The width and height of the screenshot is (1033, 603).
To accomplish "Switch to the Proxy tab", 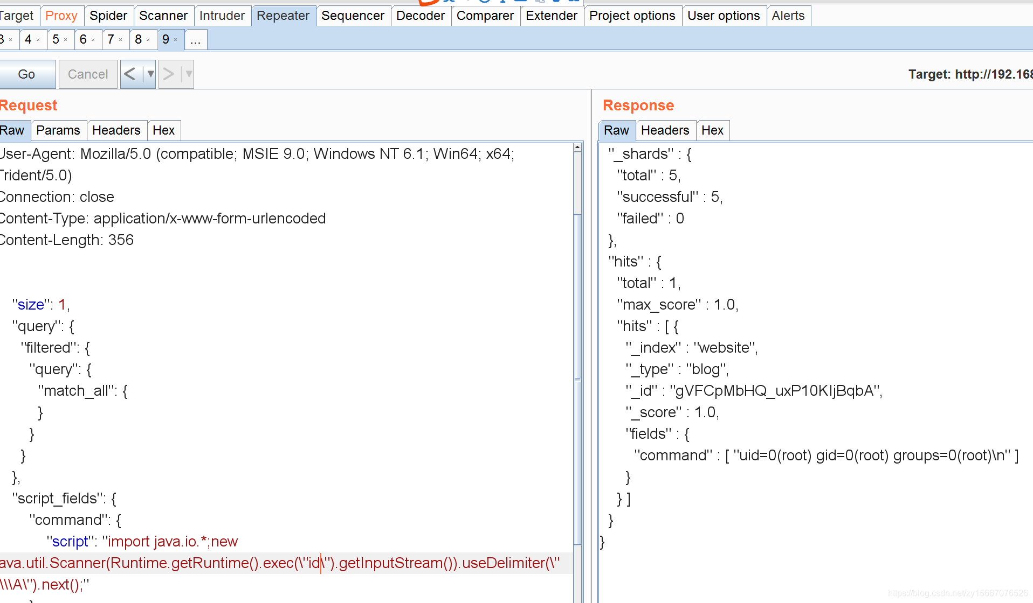I will 61,16.
